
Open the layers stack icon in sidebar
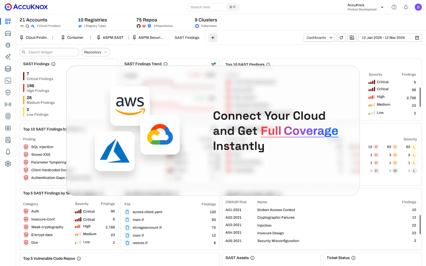tap(8, 69)
